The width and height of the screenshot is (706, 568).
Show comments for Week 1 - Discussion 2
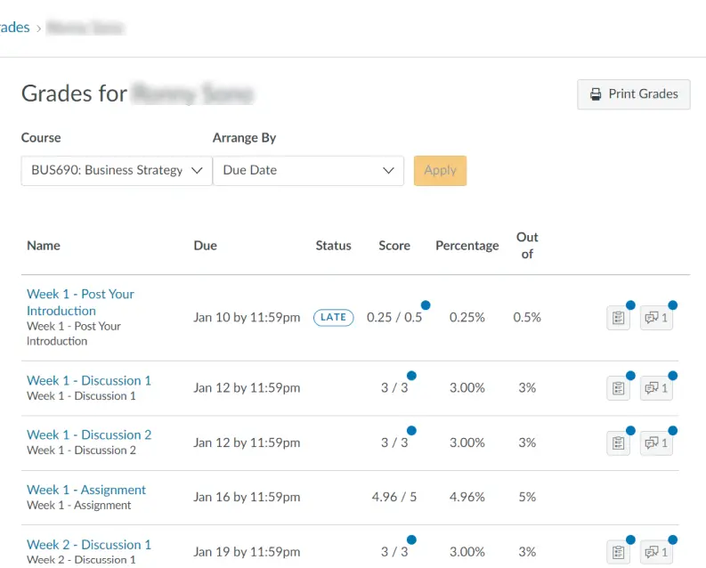[656, 442]
